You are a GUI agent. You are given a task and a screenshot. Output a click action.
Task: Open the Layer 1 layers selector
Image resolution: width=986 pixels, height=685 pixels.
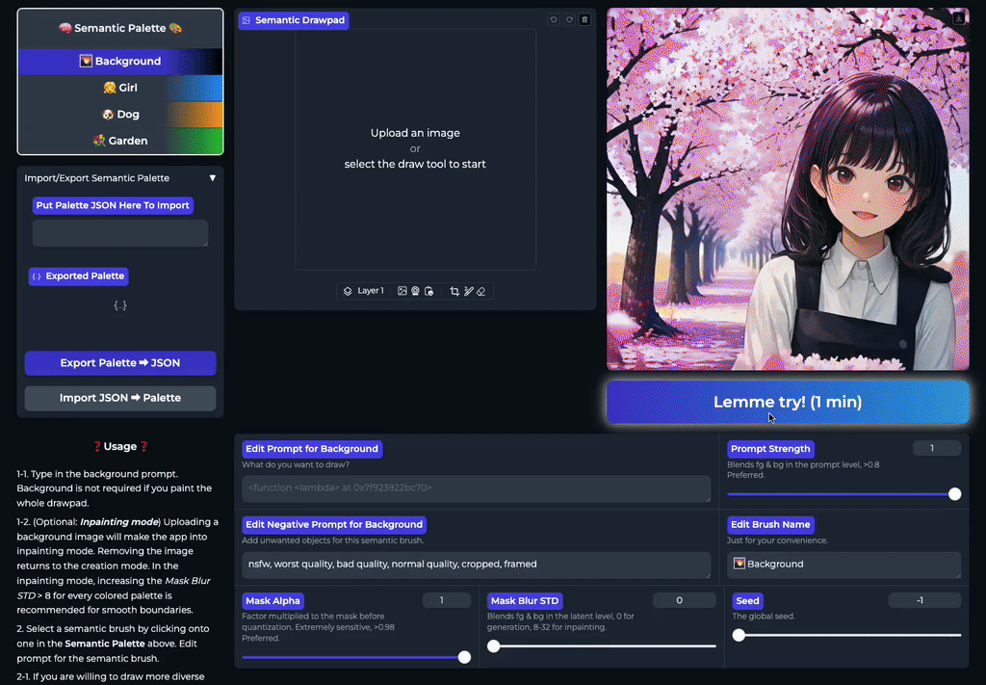364,291
